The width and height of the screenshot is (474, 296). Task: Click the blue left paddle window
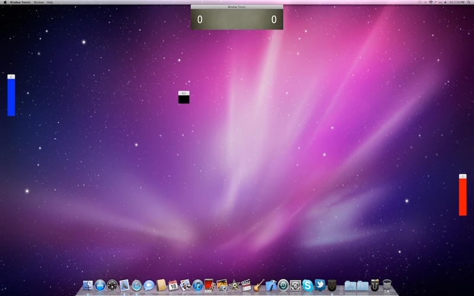[11, 95]
